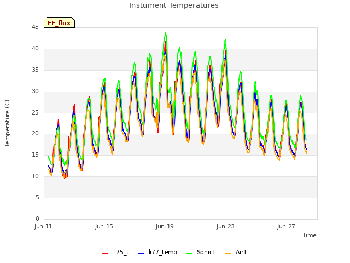Click the Temperature (C) axis label
The height and width of the screenshot is (263, 350).
point(7,123)
